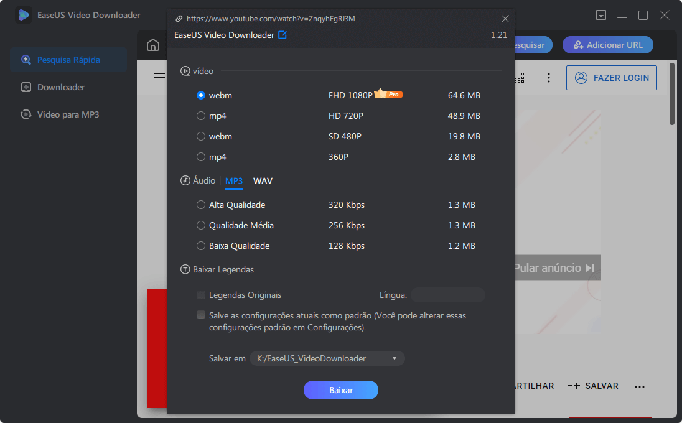Click the Pesquisar search button
The image size is (682, 423).
point(533,45)
